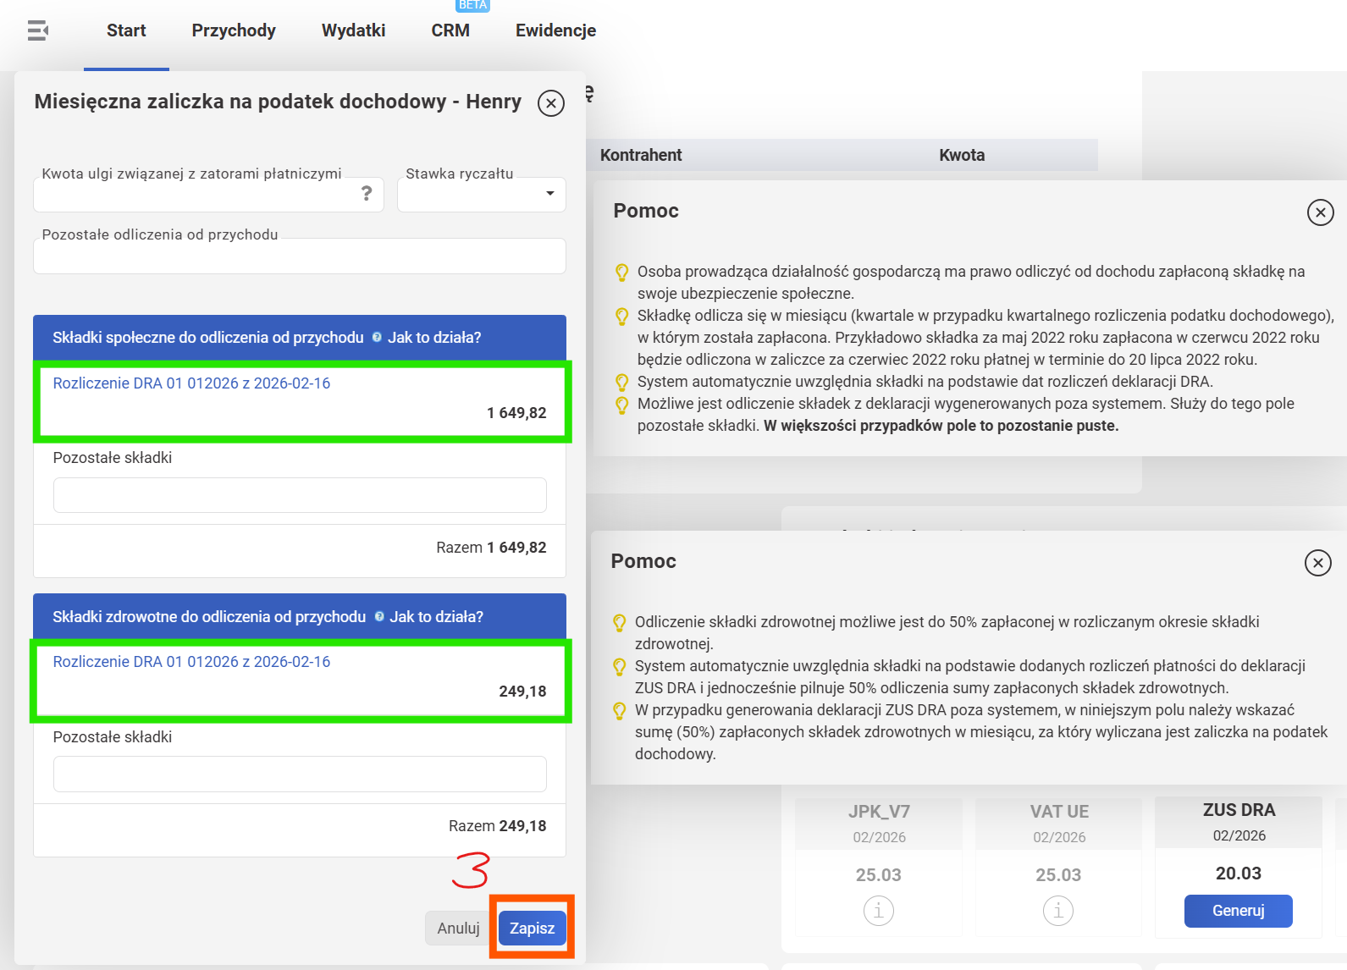The image size is (1347, 970).
Task: Click the Anuluj button
Action: tap(458, 929)
